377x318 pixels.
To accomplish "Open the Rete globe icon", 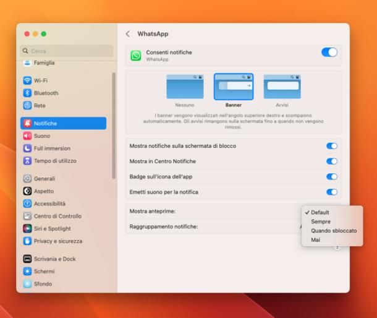I will [27, 105].
